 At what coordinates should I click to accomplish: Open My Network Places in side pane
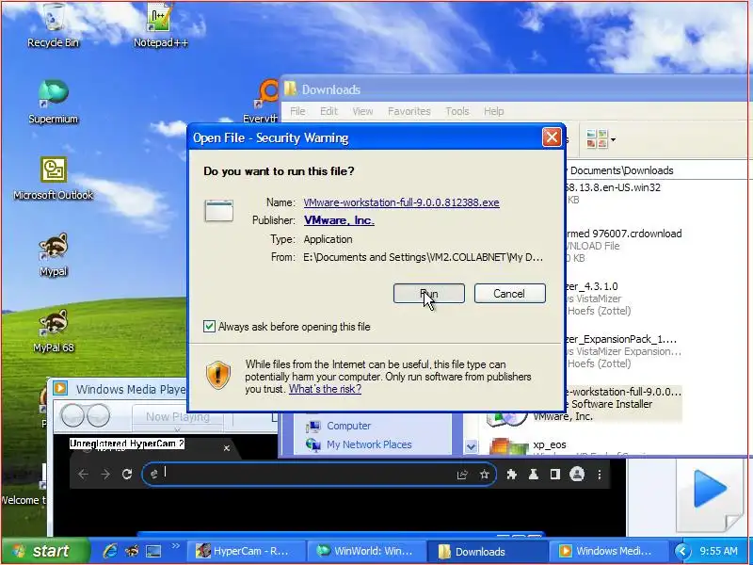[x=360, y=444]
